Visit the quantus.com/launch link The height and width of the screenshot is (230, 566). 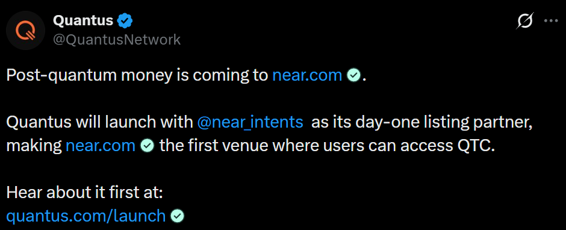pyautogui.click(x=86, y=216)
